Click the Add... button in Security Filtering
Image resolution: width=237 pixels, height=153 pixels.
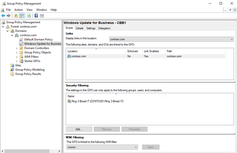(79, 129)
